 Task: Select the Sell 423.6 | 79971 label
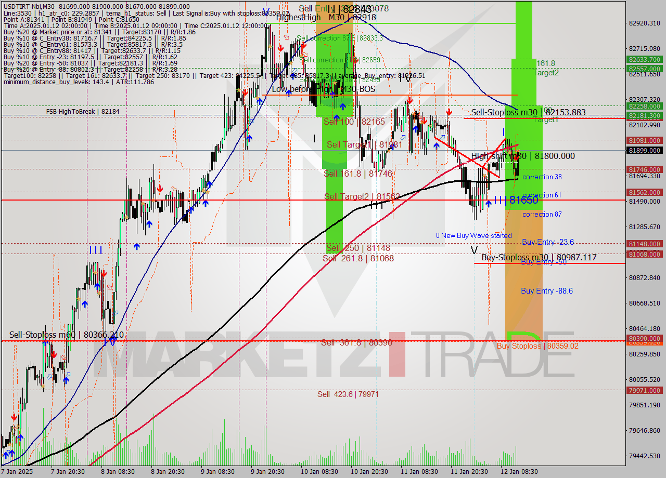click(348, 394)
